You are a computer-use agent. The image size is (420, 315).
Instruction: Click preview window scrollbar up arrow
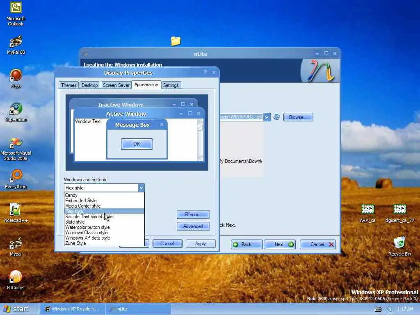pos(200,121)
